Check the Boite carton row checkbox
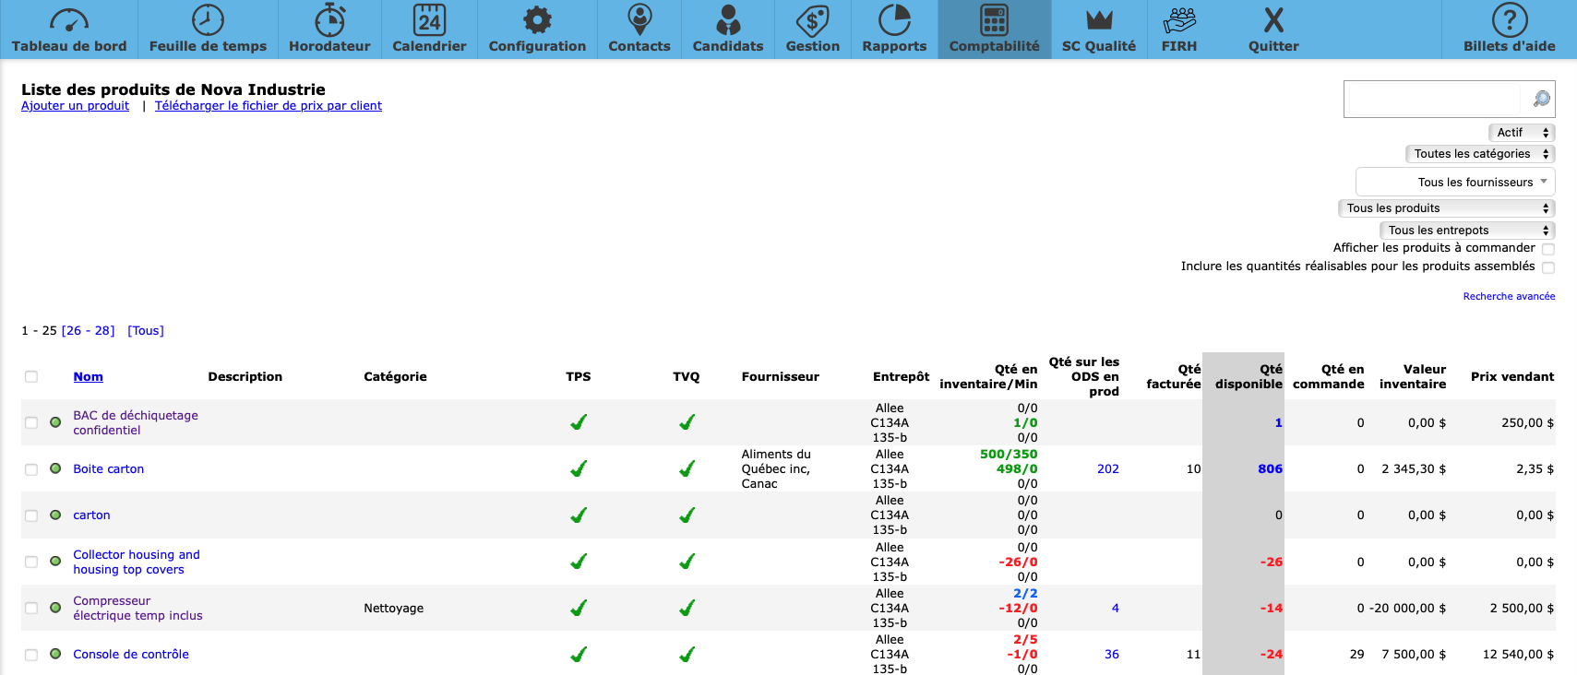The width and height of the screenshot is (1577, 675). [31, 469]
